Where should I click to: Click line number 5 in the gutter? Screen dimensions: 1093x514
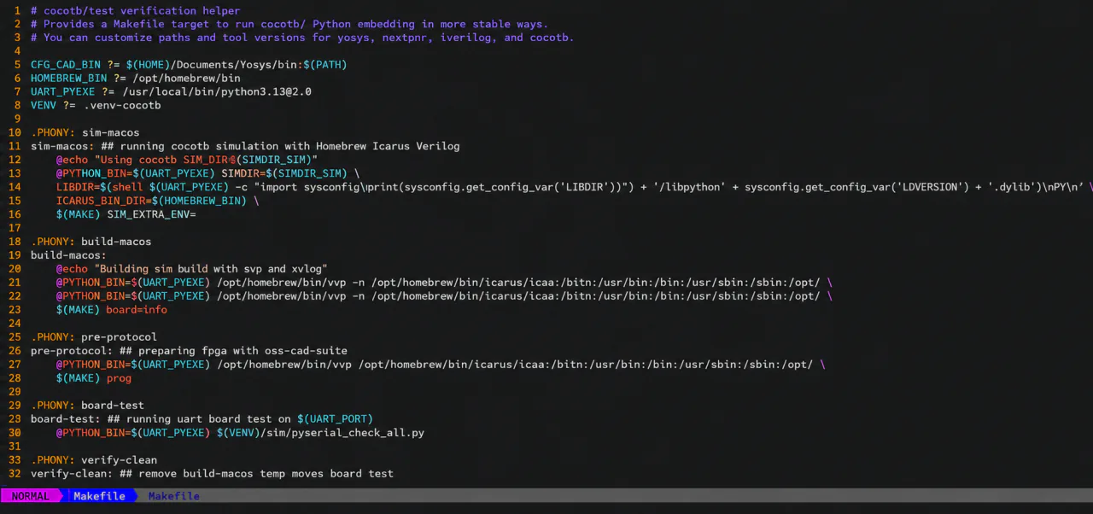pyautogui.click(x=17, y=65)
